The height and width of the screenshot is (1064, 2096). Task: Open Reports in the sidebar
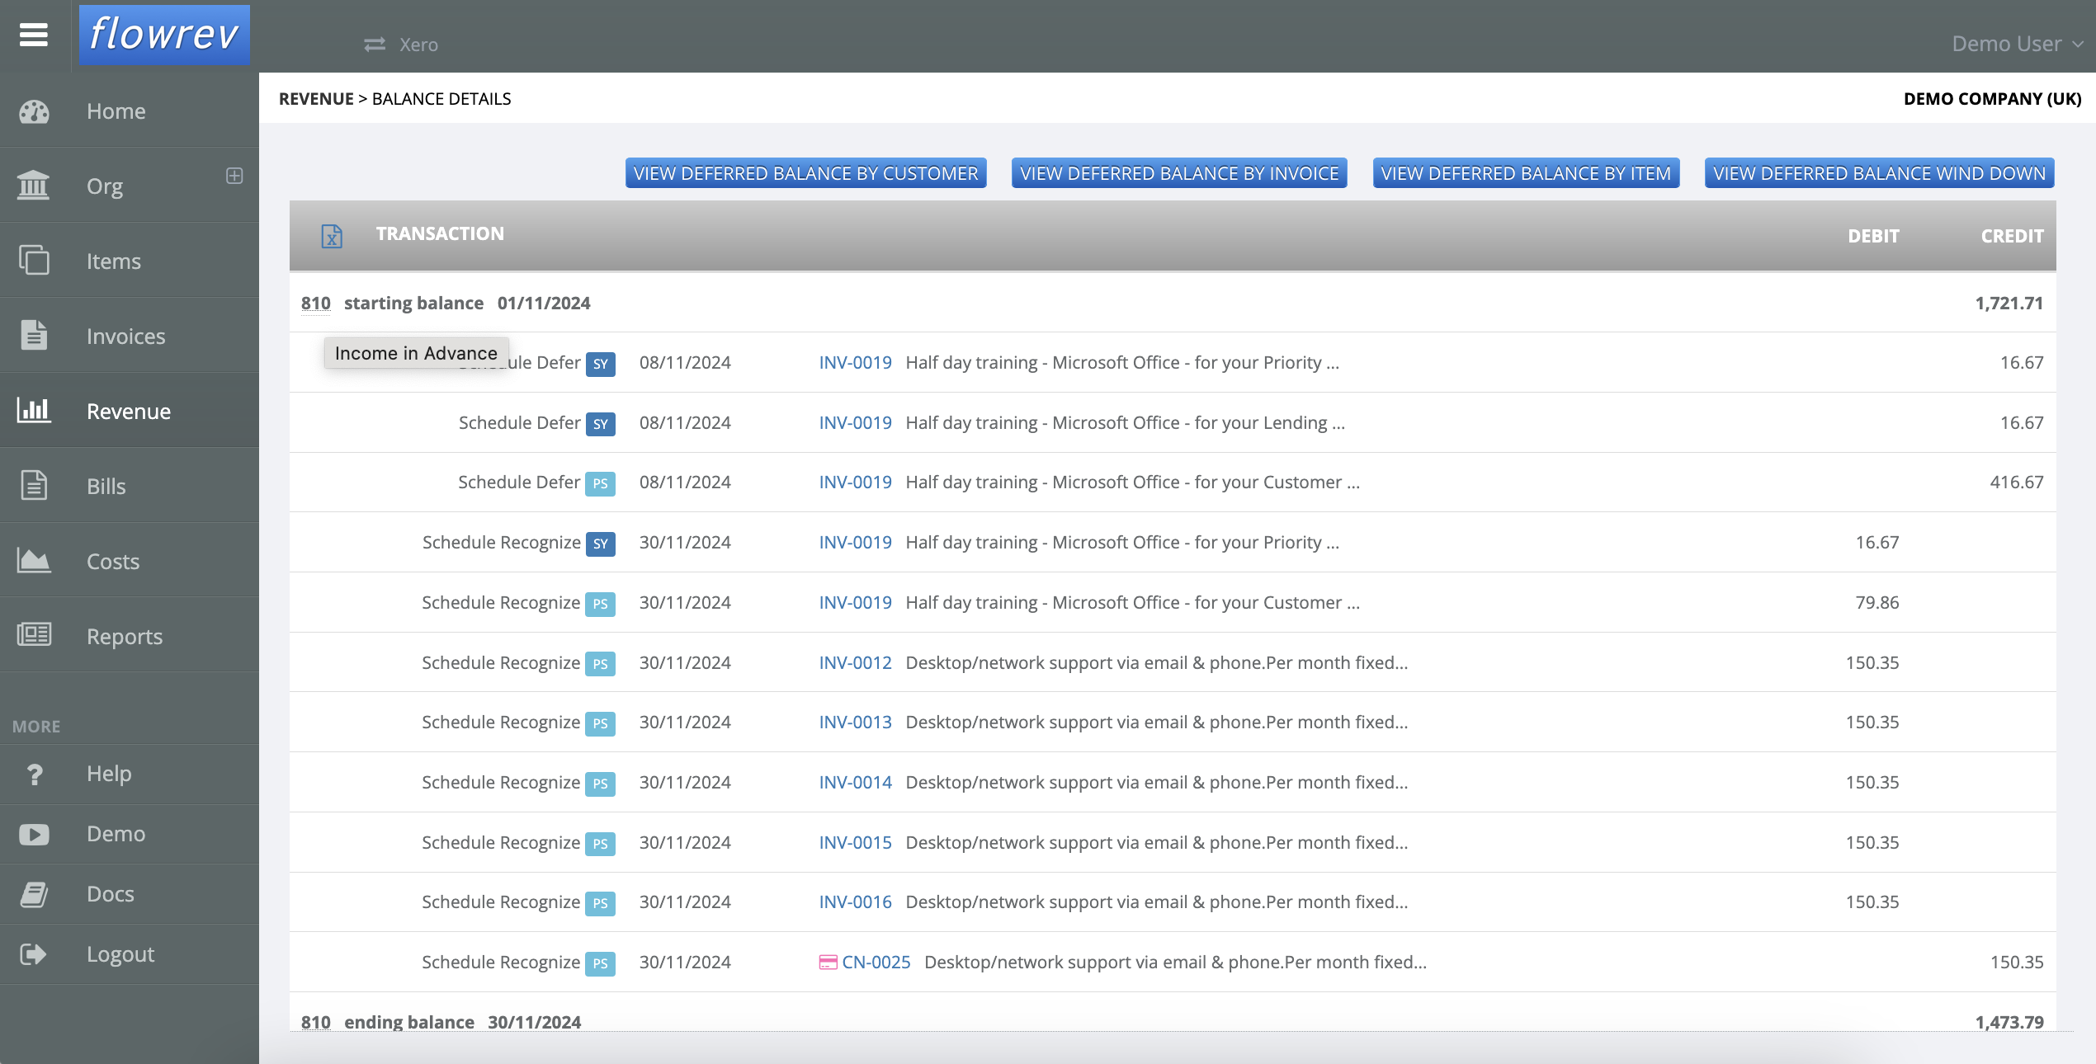point(125,636)
